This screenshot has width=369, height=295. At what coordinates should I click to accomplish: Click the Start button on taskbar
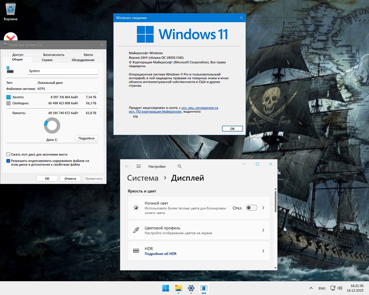pos(166,288)
